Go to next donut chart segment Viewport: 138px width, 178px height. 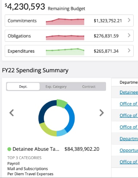coord(102,113)
